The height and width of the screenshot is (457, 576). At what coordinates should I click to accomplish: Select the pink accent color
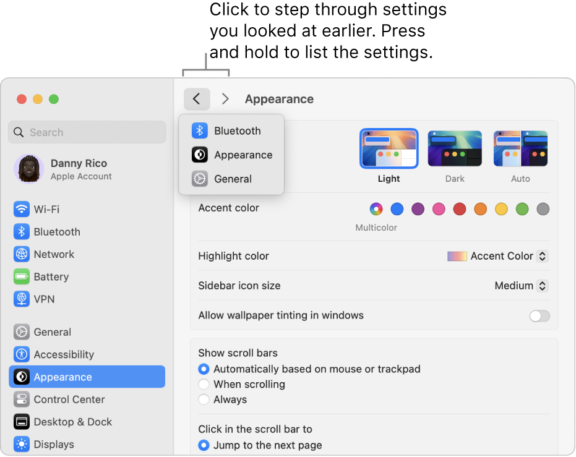pos(439,209)
